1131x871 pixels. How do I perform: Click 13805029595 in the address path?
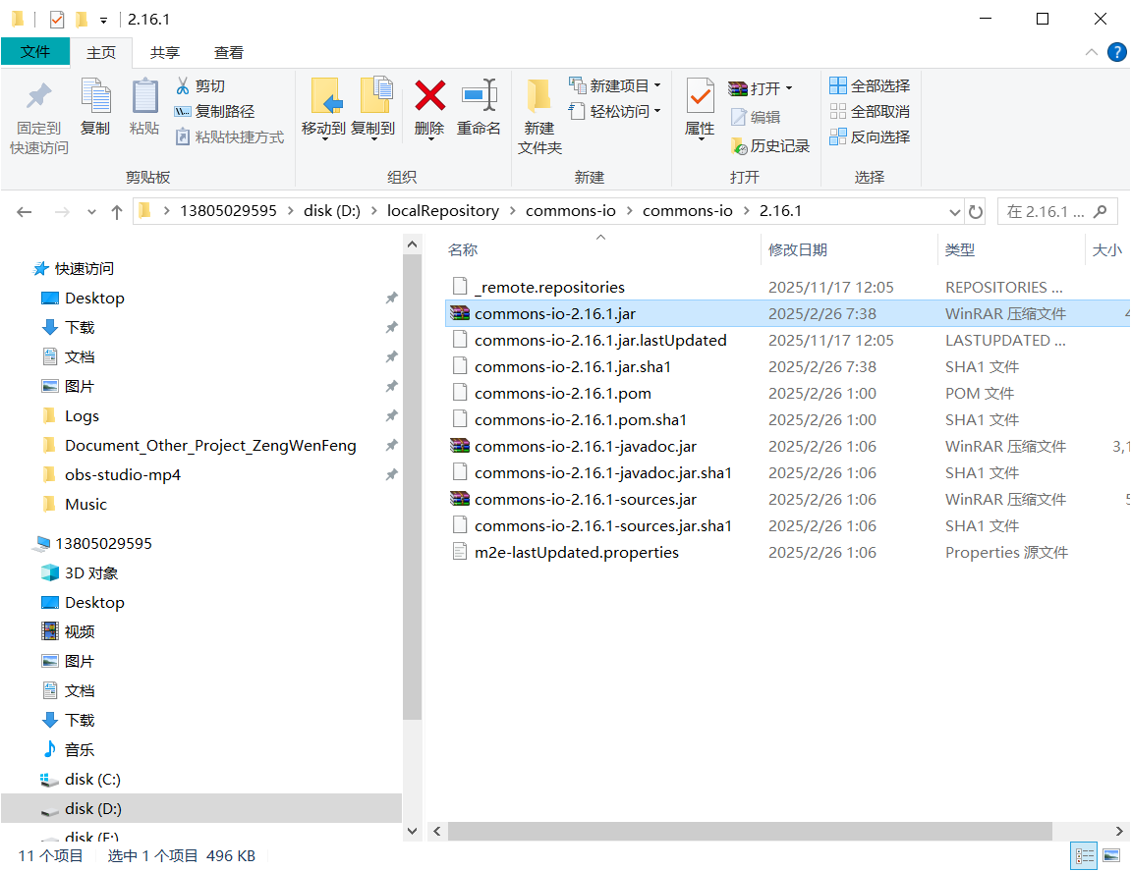tap(228, 211)
